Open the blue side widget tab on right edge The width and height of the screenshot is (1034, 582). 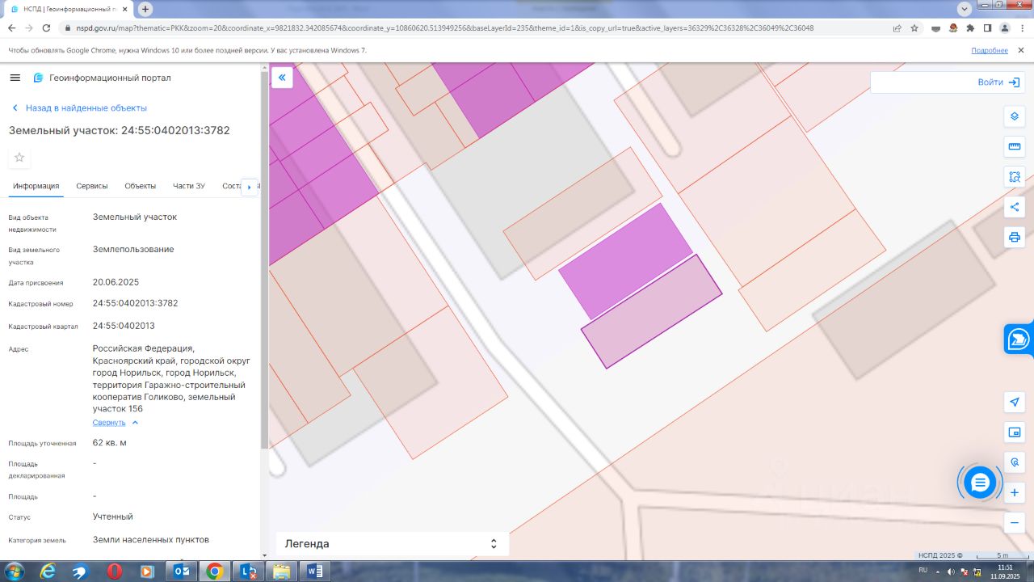pyautogui.click(x=1019, y=339)
